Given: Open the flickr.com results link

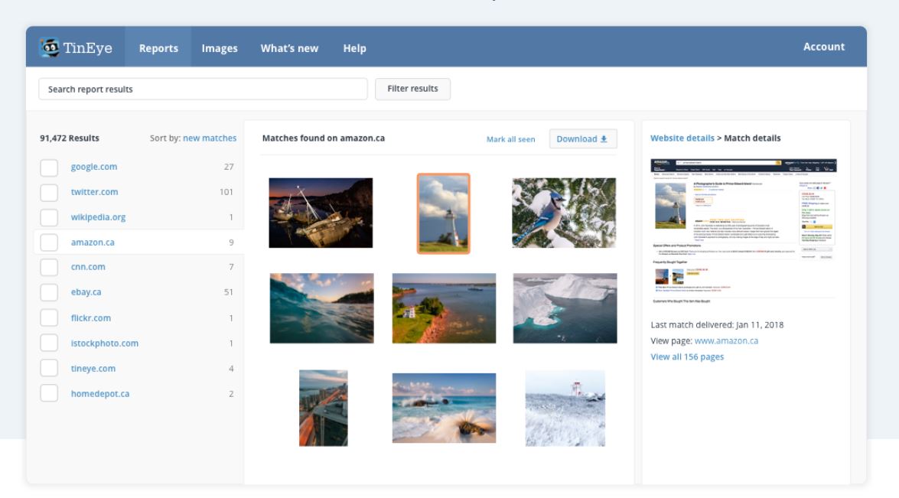Looking at the screenshot, I should (x=91, y=318).
